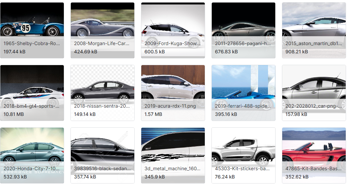Open the 2018-bm4-gt4-sports 10.81 MB file
Image resolution: width=347 pixels, height=188 pixels.
pos(32,84)
